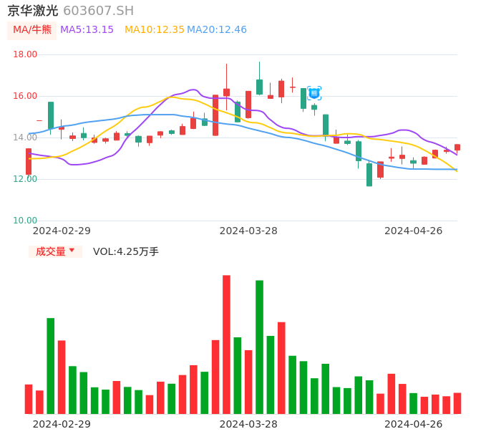Screen dimensions: 491x434
Task: Click the last red candlestick on the right
Action: (457, 148)
